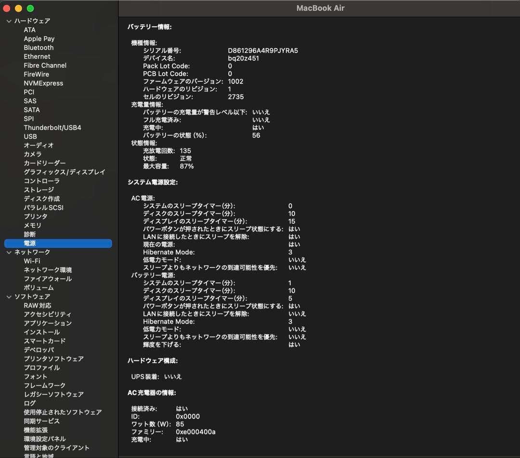Image resolution: width=520 pixels, height=458 pixels.
Task: Click the red close window button
Action: click(7, 8)
